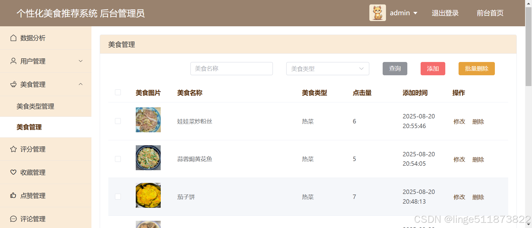532x228 pixels.
Task: Click the dish name 娃娃菜炒粉丝
Action: 195,121
